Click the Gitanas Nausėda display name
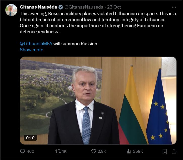This screenshot has width=183, height=160. [x=38, y=7]
